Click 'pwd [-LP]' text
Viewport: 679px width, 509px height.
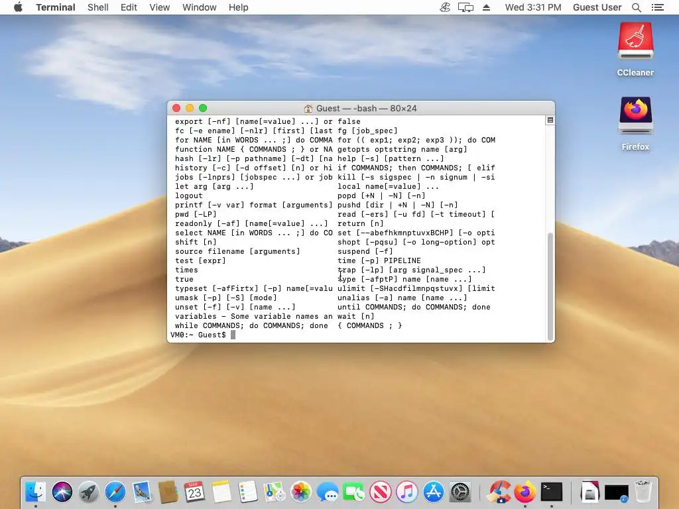coord(196,214)
